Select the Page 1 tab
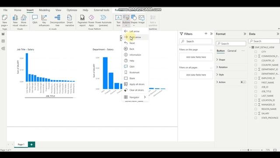Image resolution: width=280 pixels, height=158 pixels. (21, 144)
